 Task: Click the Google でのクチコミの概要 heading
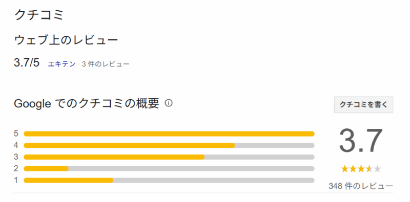[87, 104]
